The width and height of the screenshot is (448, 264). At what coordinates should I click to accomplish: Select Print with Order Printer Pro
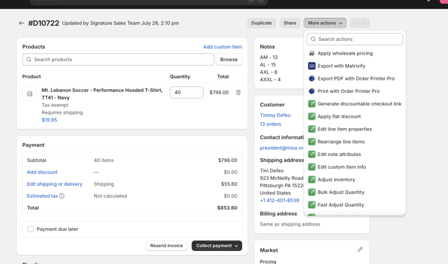tap(348, 91)
